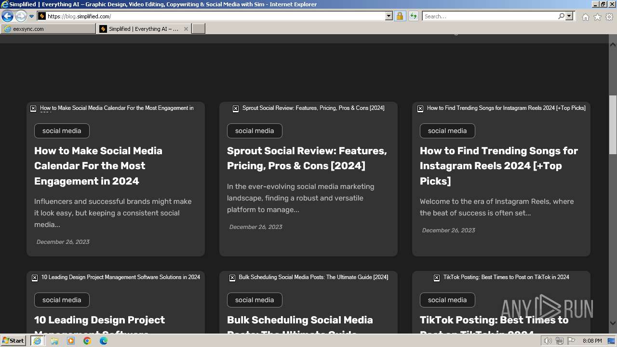Click social media tag on Trending Songs post
617x347 pixels.
(x=447, y=131)
